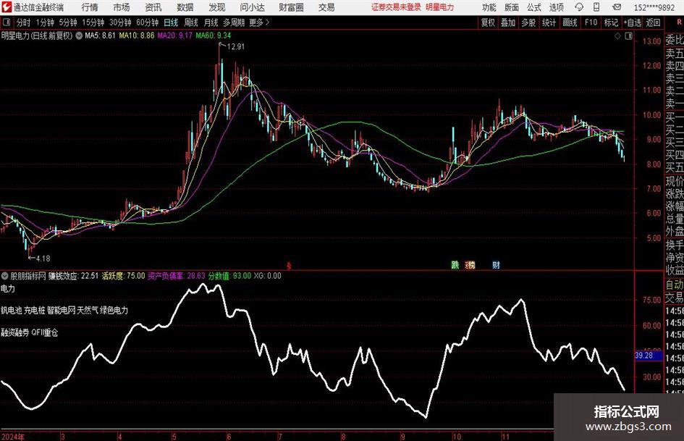
Task: Click the 统计 statistics button
Action: 549,22
